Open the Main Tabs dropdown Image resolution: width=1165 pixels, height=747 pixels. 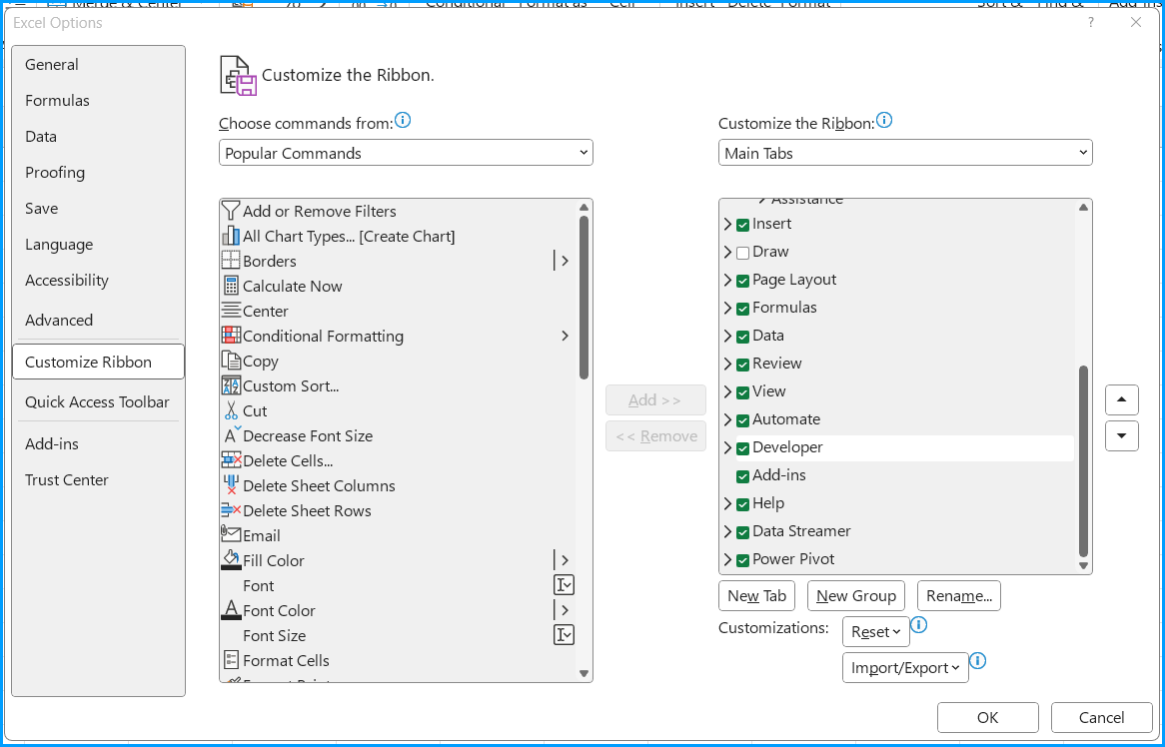click(904, 152)
